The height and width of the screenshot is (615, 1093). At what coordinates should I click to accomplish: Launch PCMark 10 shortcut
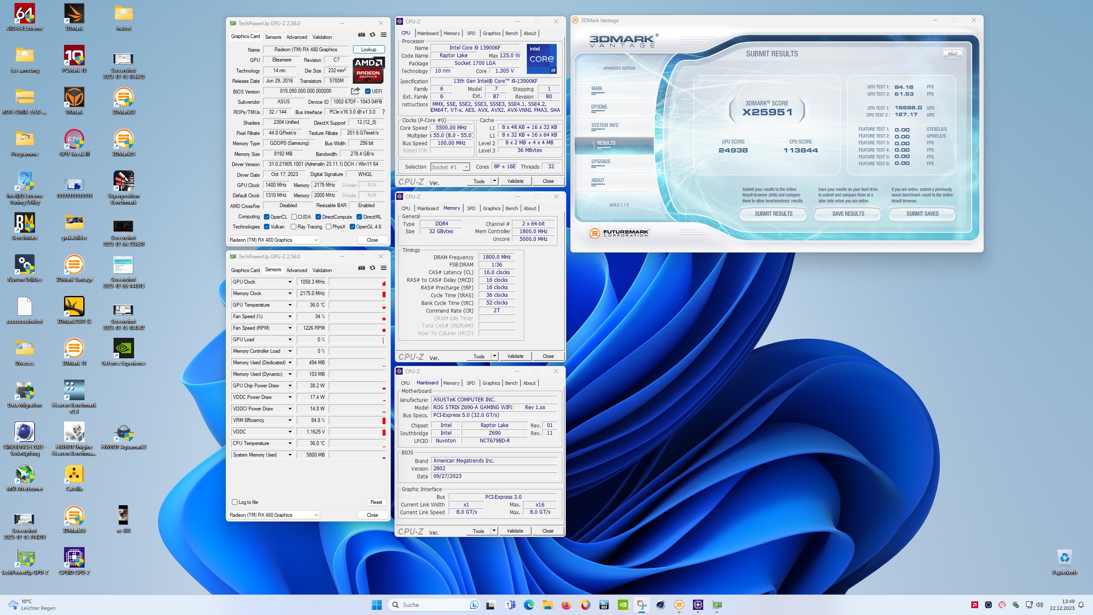[x=74, y=59]
